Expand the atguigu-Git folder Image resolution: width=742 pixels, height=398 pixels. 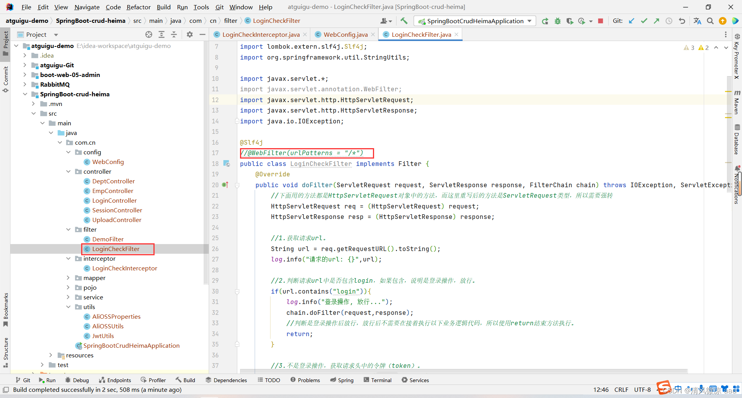point(25,65)
